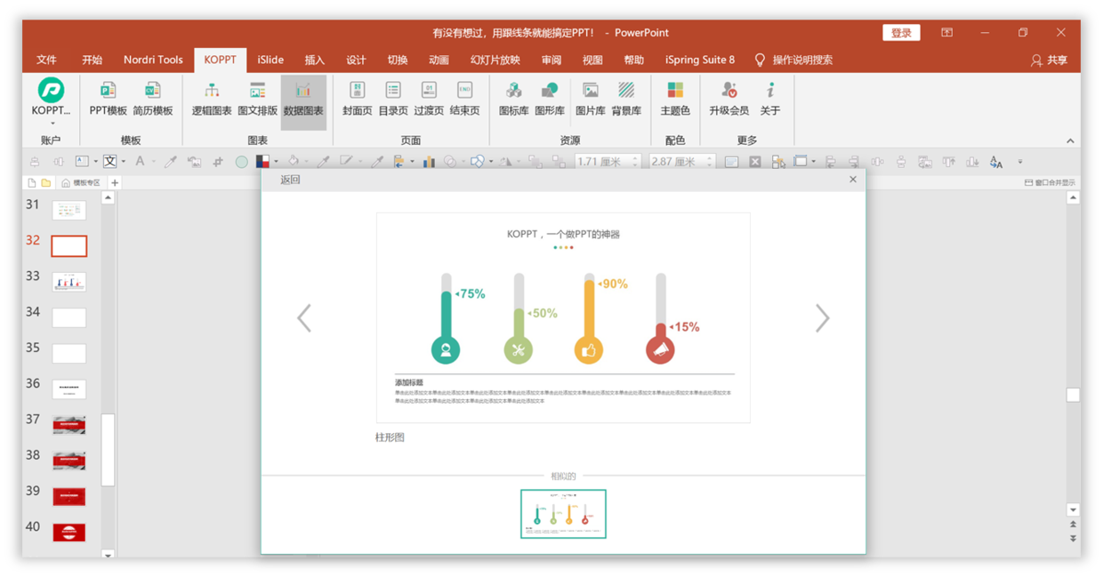Click 返回 to go back

tap(290, 180)
